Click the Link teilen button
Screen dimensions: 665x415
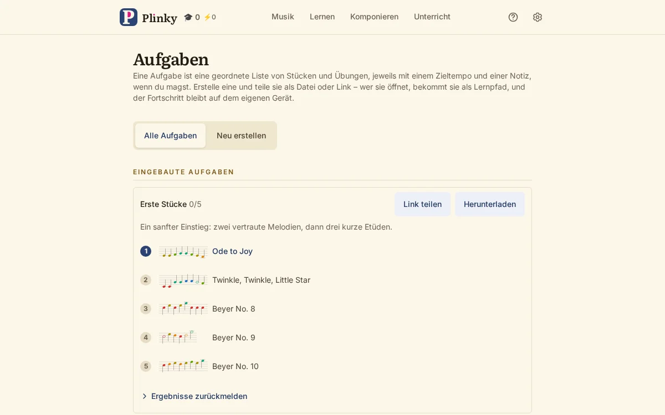click(x=422, y=204)
